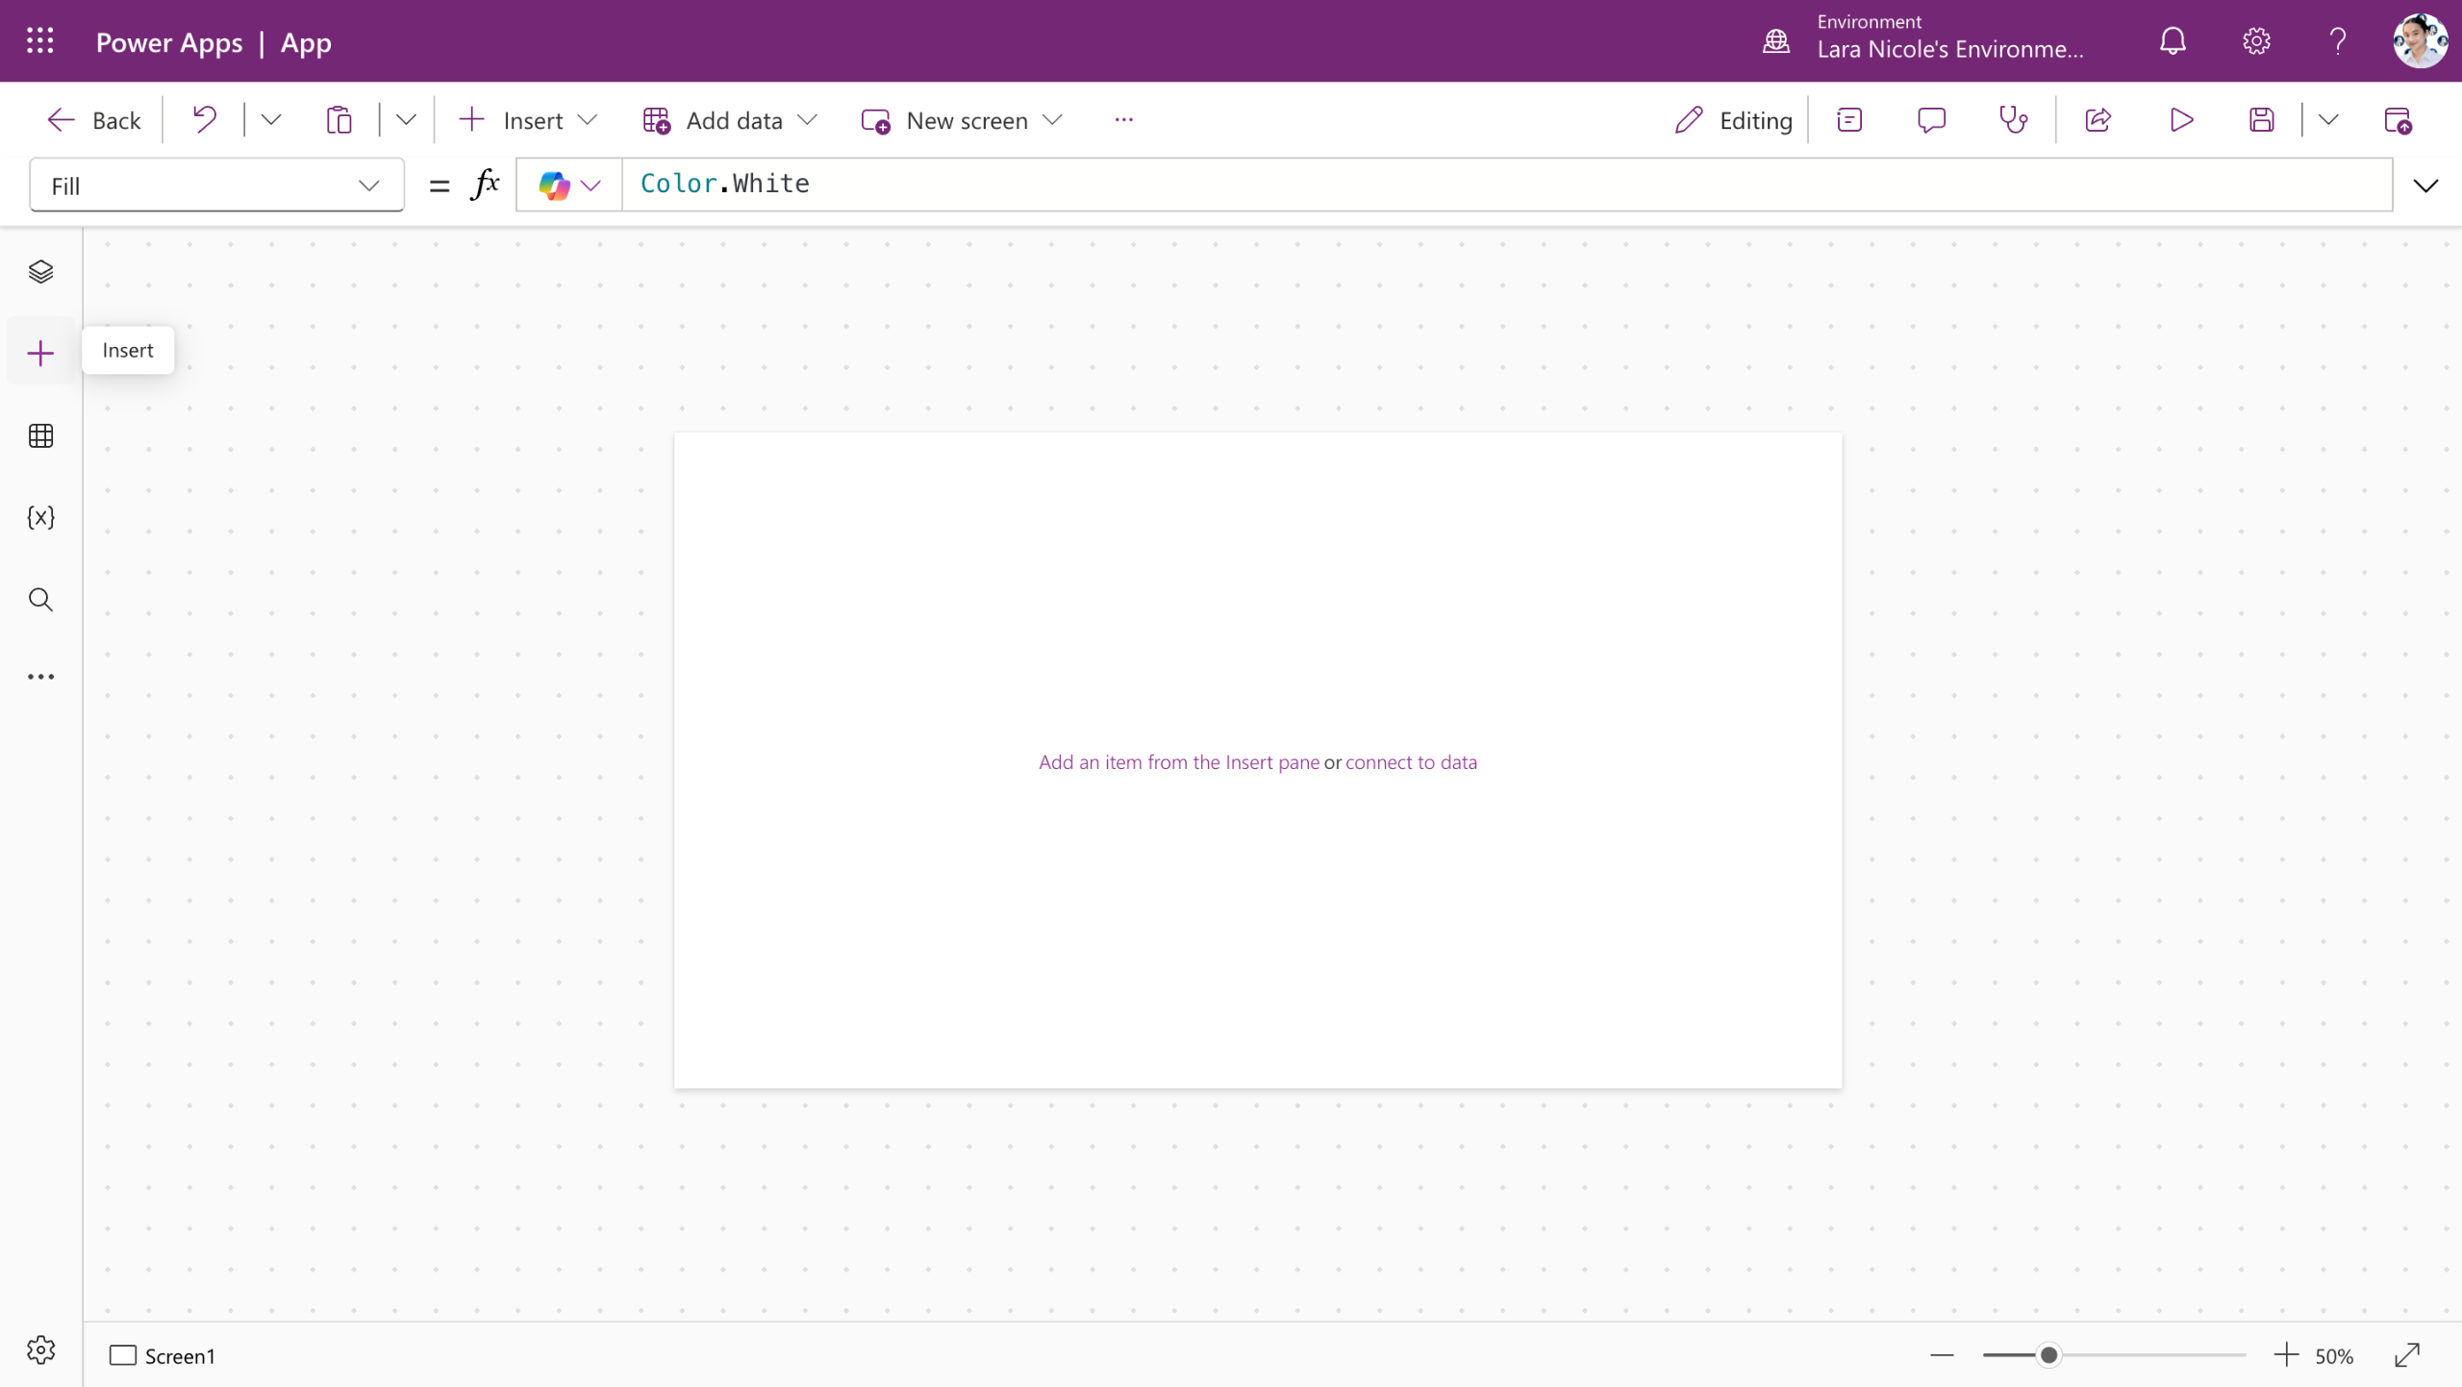Open the Save options dropdown arrow

click(x=2328, y=120)
